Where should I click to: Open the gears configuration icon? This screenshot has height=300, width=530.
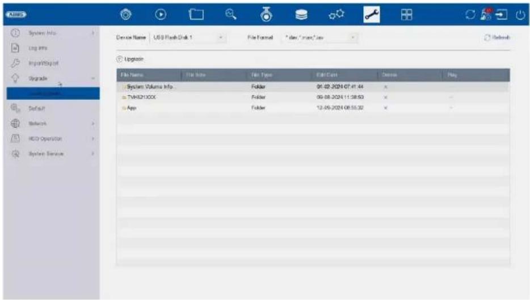[336, 15]
